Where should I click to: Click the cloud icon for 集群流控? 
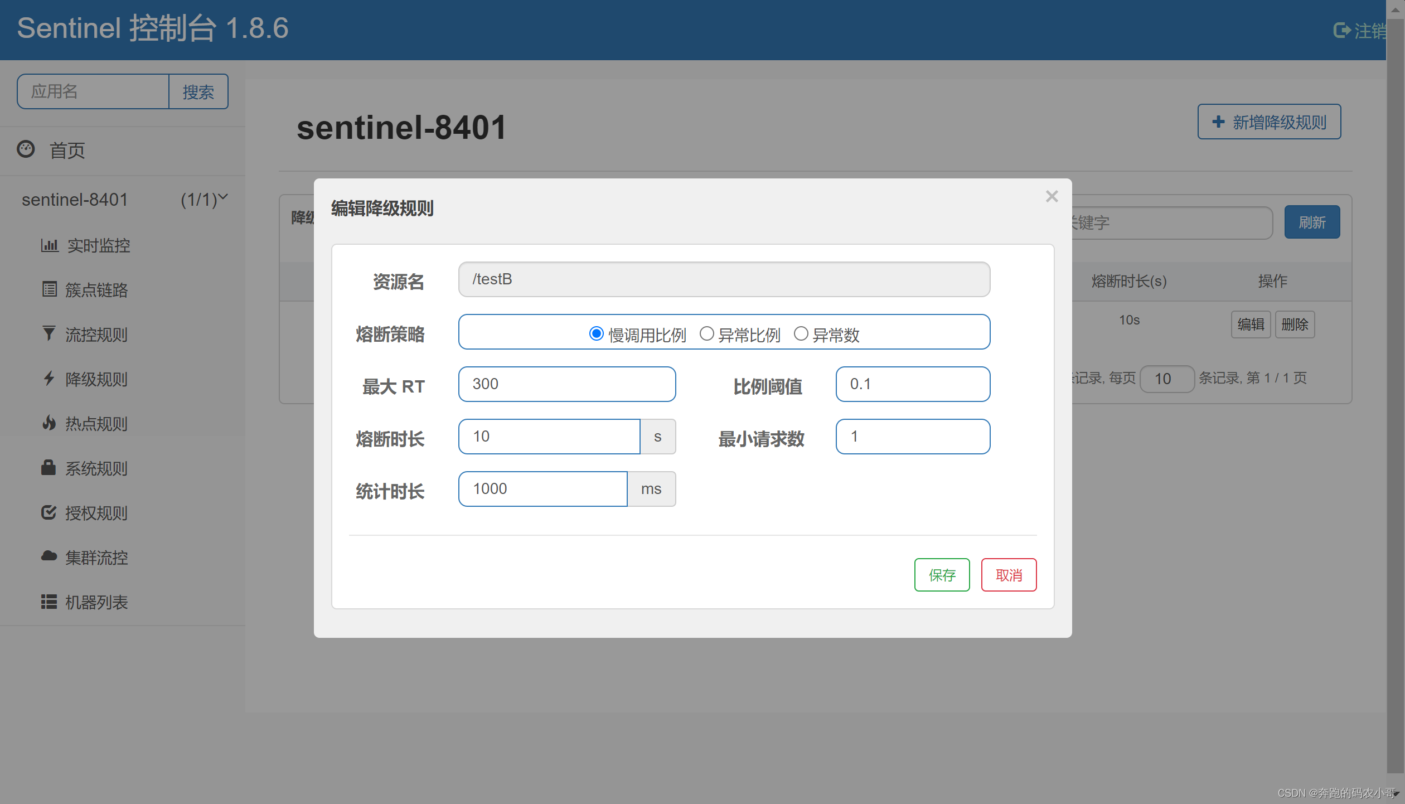pos(49,556)
